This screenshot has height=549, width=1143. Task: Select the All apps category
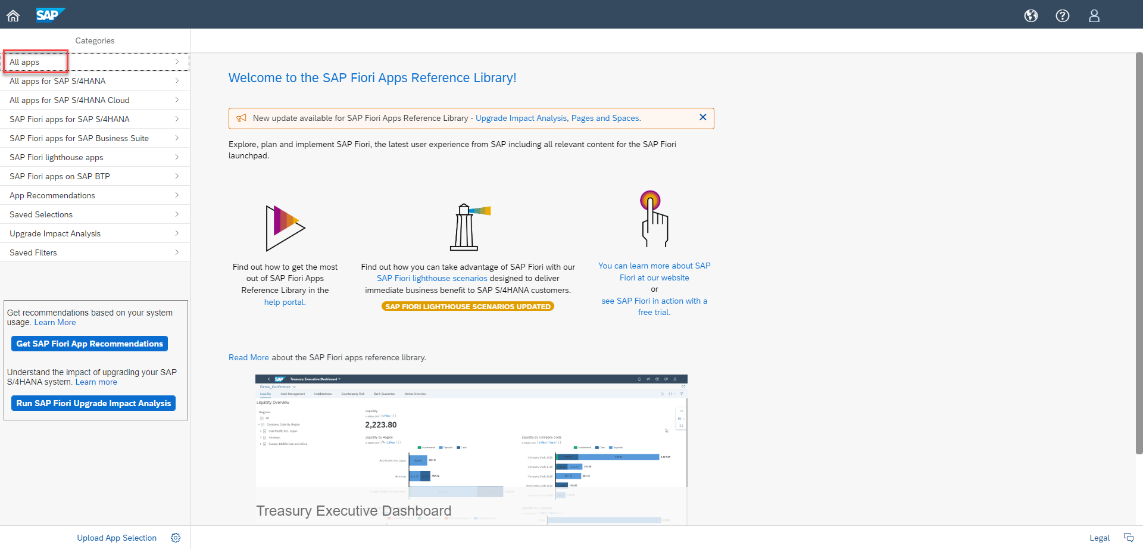95,62
